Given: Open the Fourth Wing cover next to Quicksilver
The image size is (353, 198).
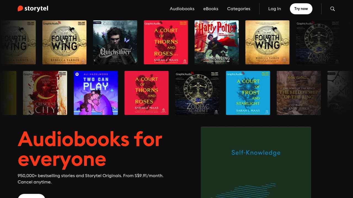Looking at the screenshot, I should pos(64,42).
